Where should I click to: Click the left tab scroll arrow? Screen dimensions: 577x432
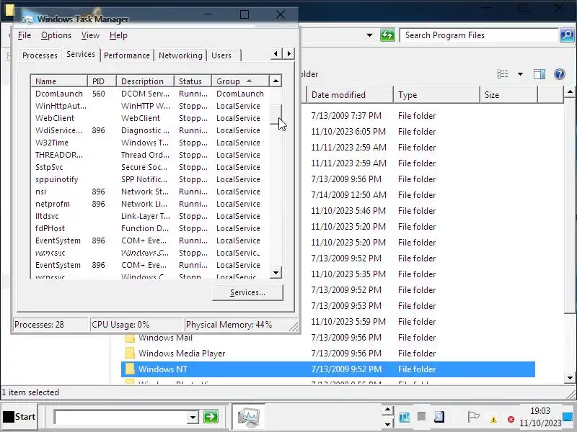point(276,53)
